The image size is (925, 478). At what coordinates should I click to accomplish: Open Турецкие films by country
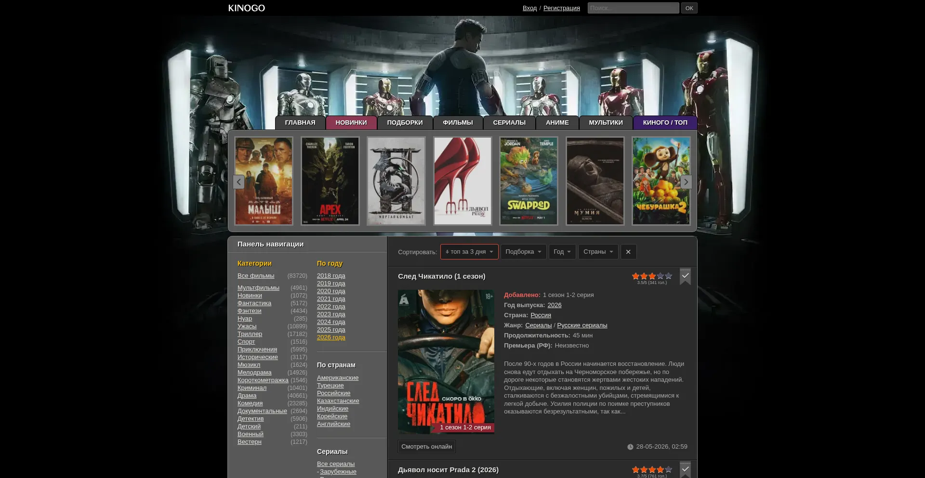pos(330,386)
